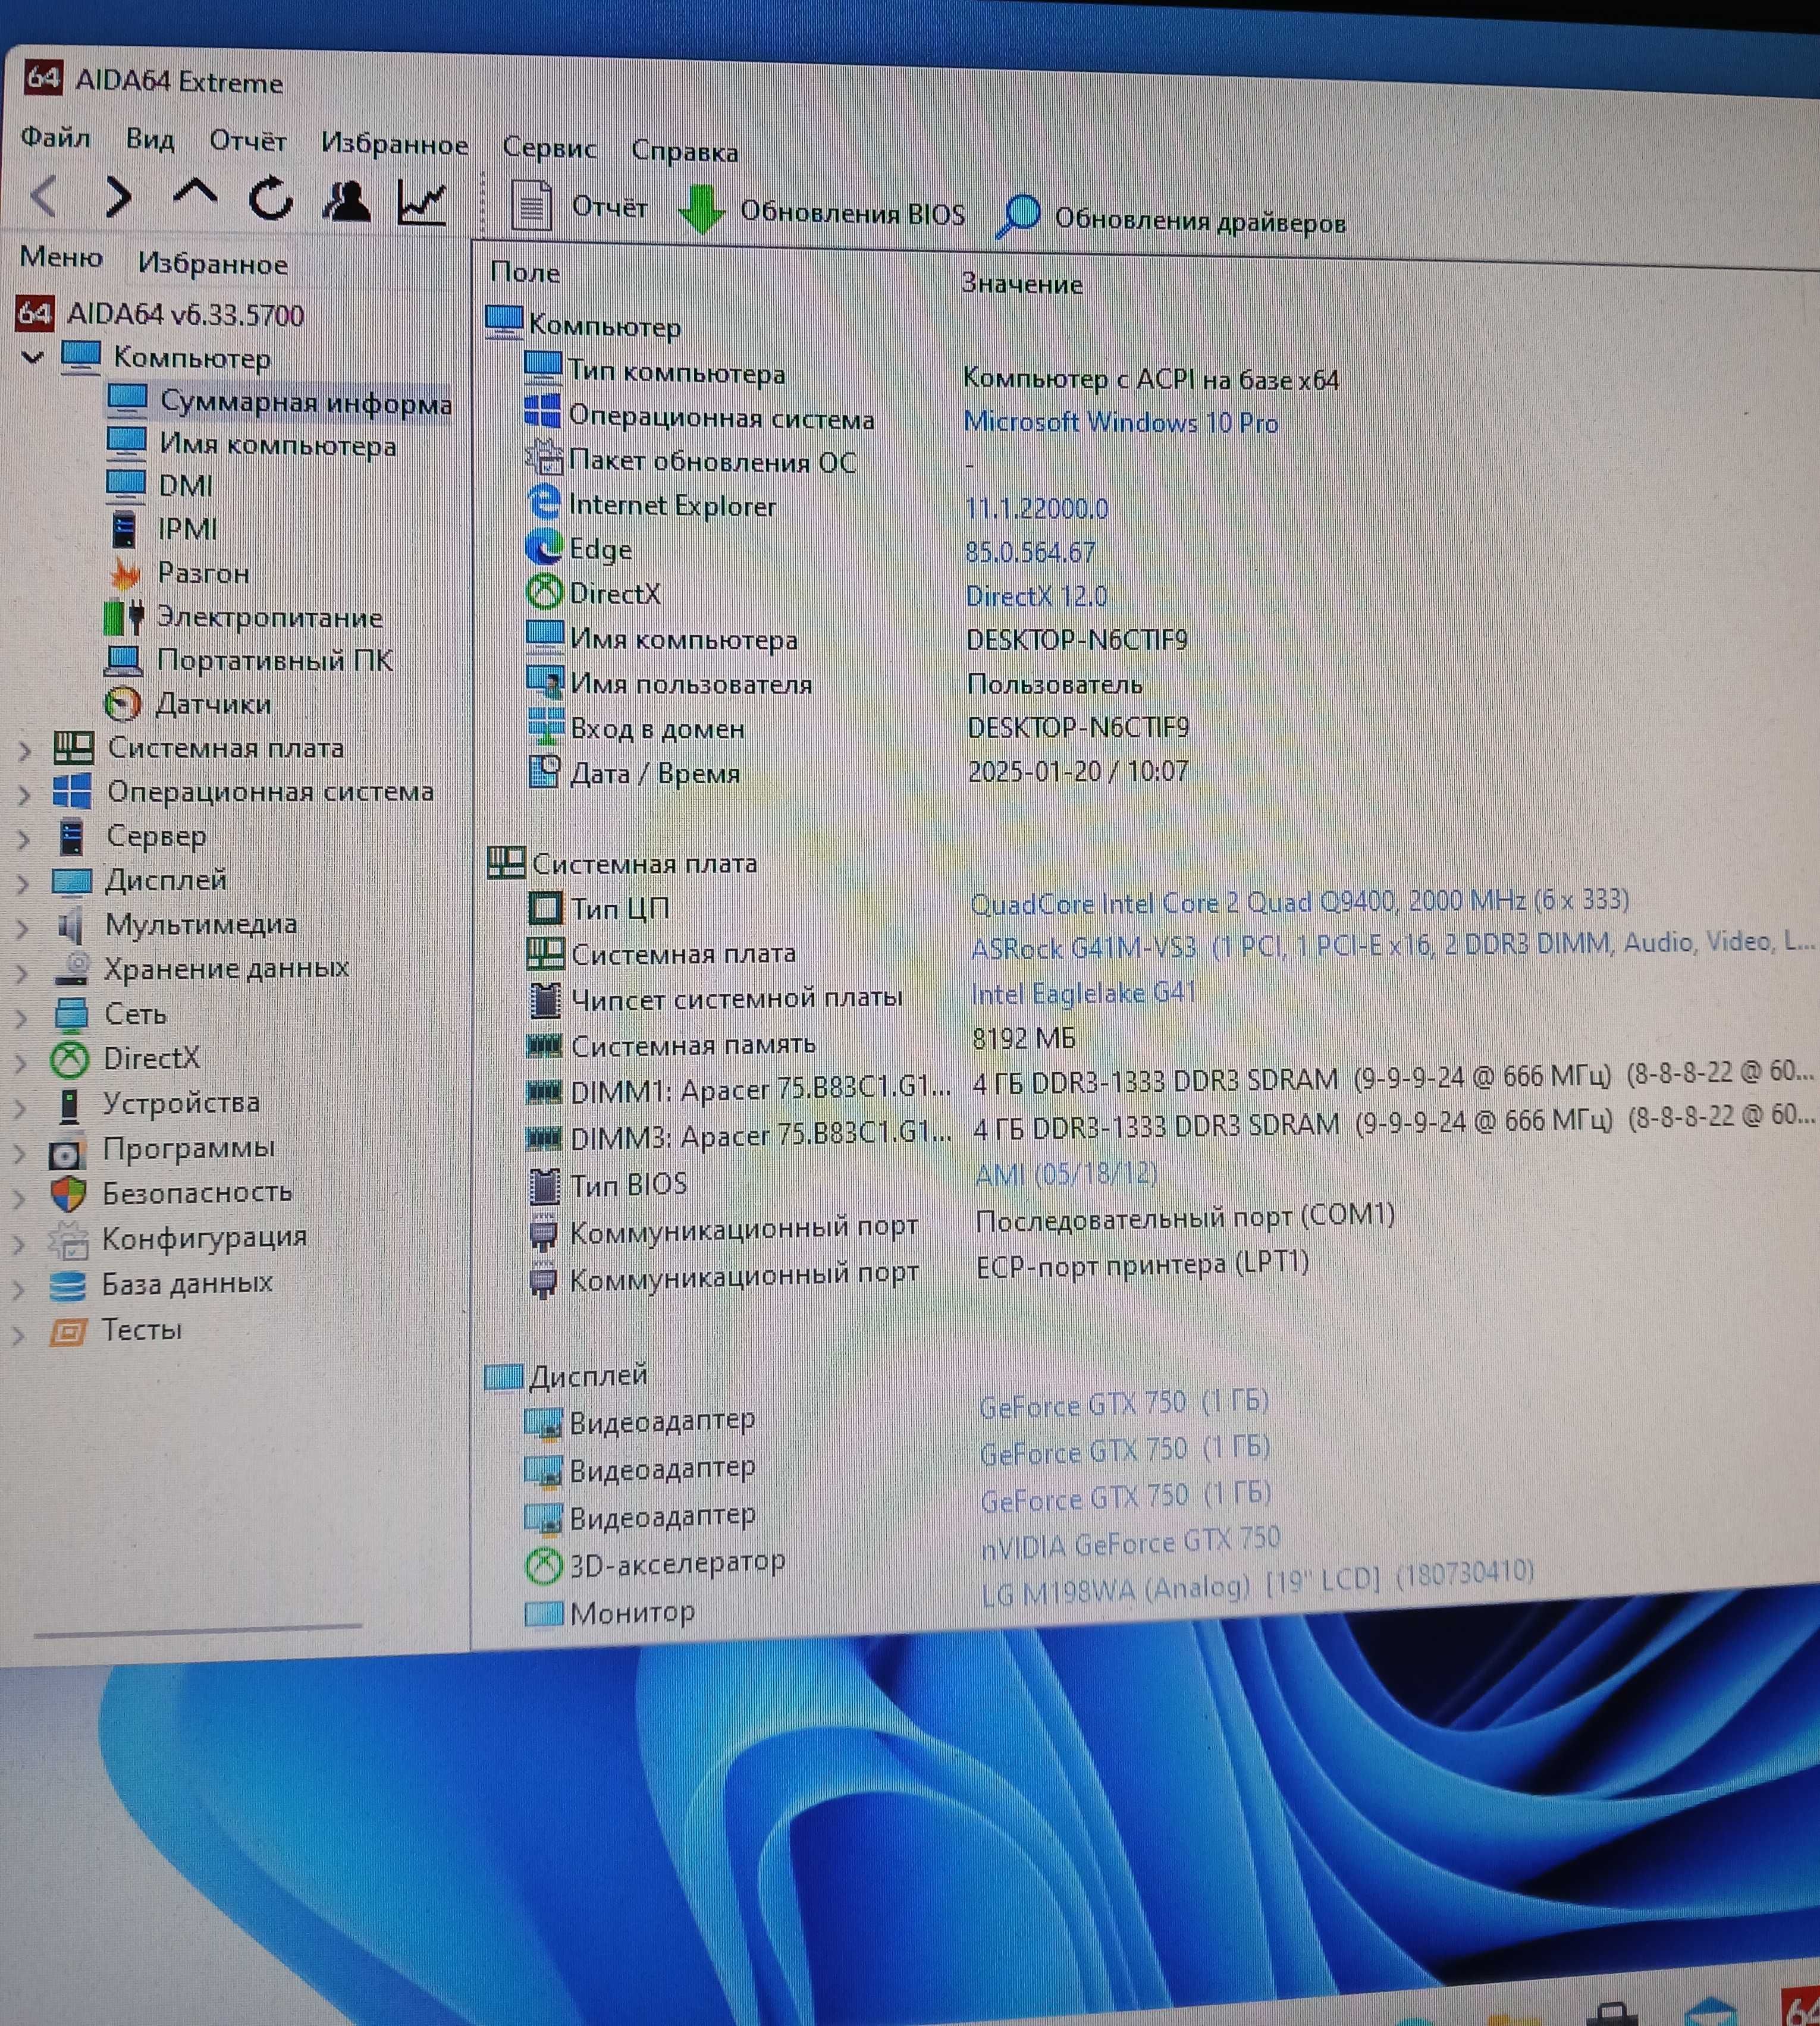This screenshot has height=2026, width=1820.
Task: Select Суммарная информация in the tree
Action: coord(279,402)
